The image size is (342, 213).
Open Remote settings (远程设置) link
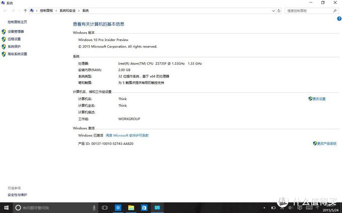click(14, 39)
